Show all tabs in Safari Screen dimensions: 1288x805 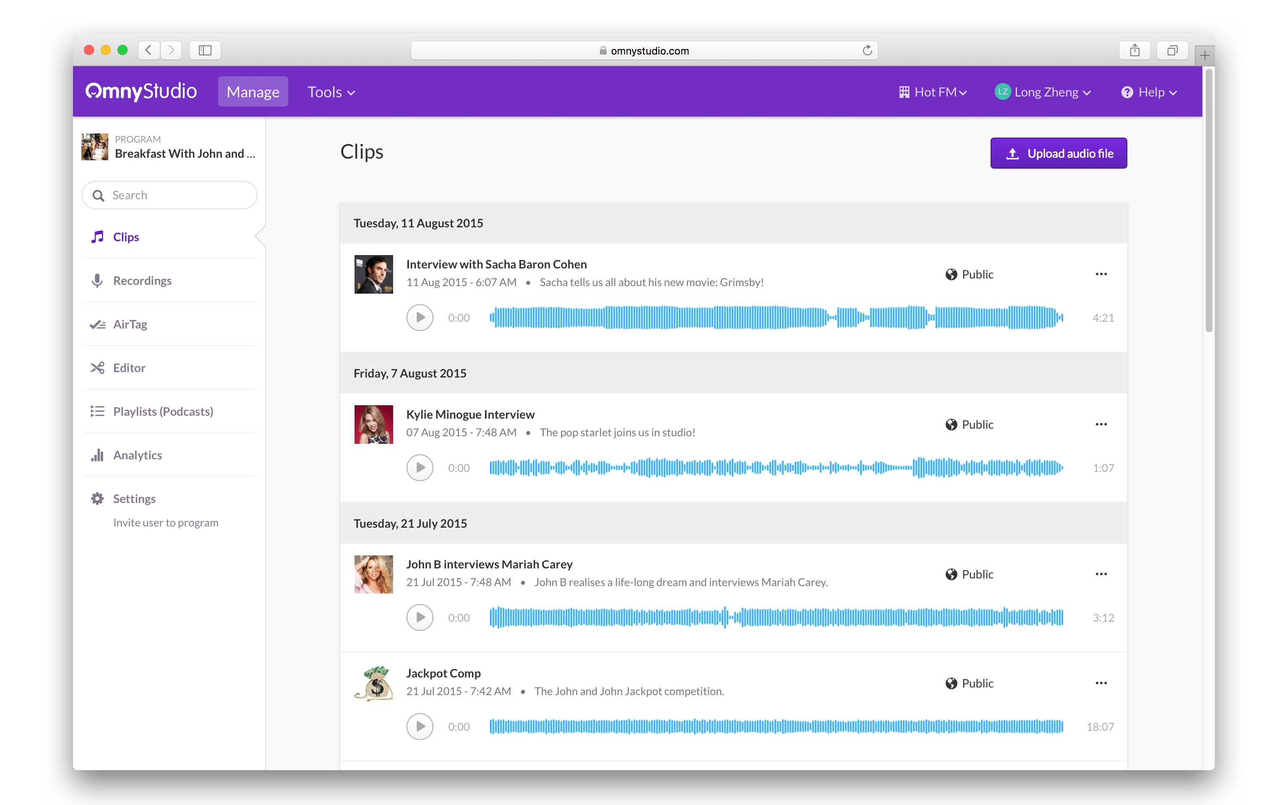tap(1172, 51)
